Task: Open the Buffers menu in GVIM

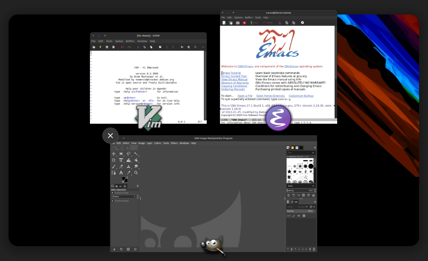Action: click(x=130, y=41)
